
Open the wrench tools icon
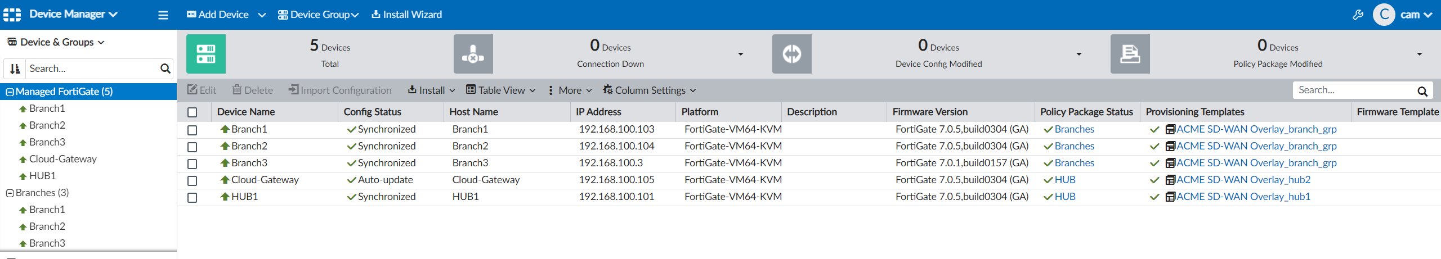click(1358, 15)
